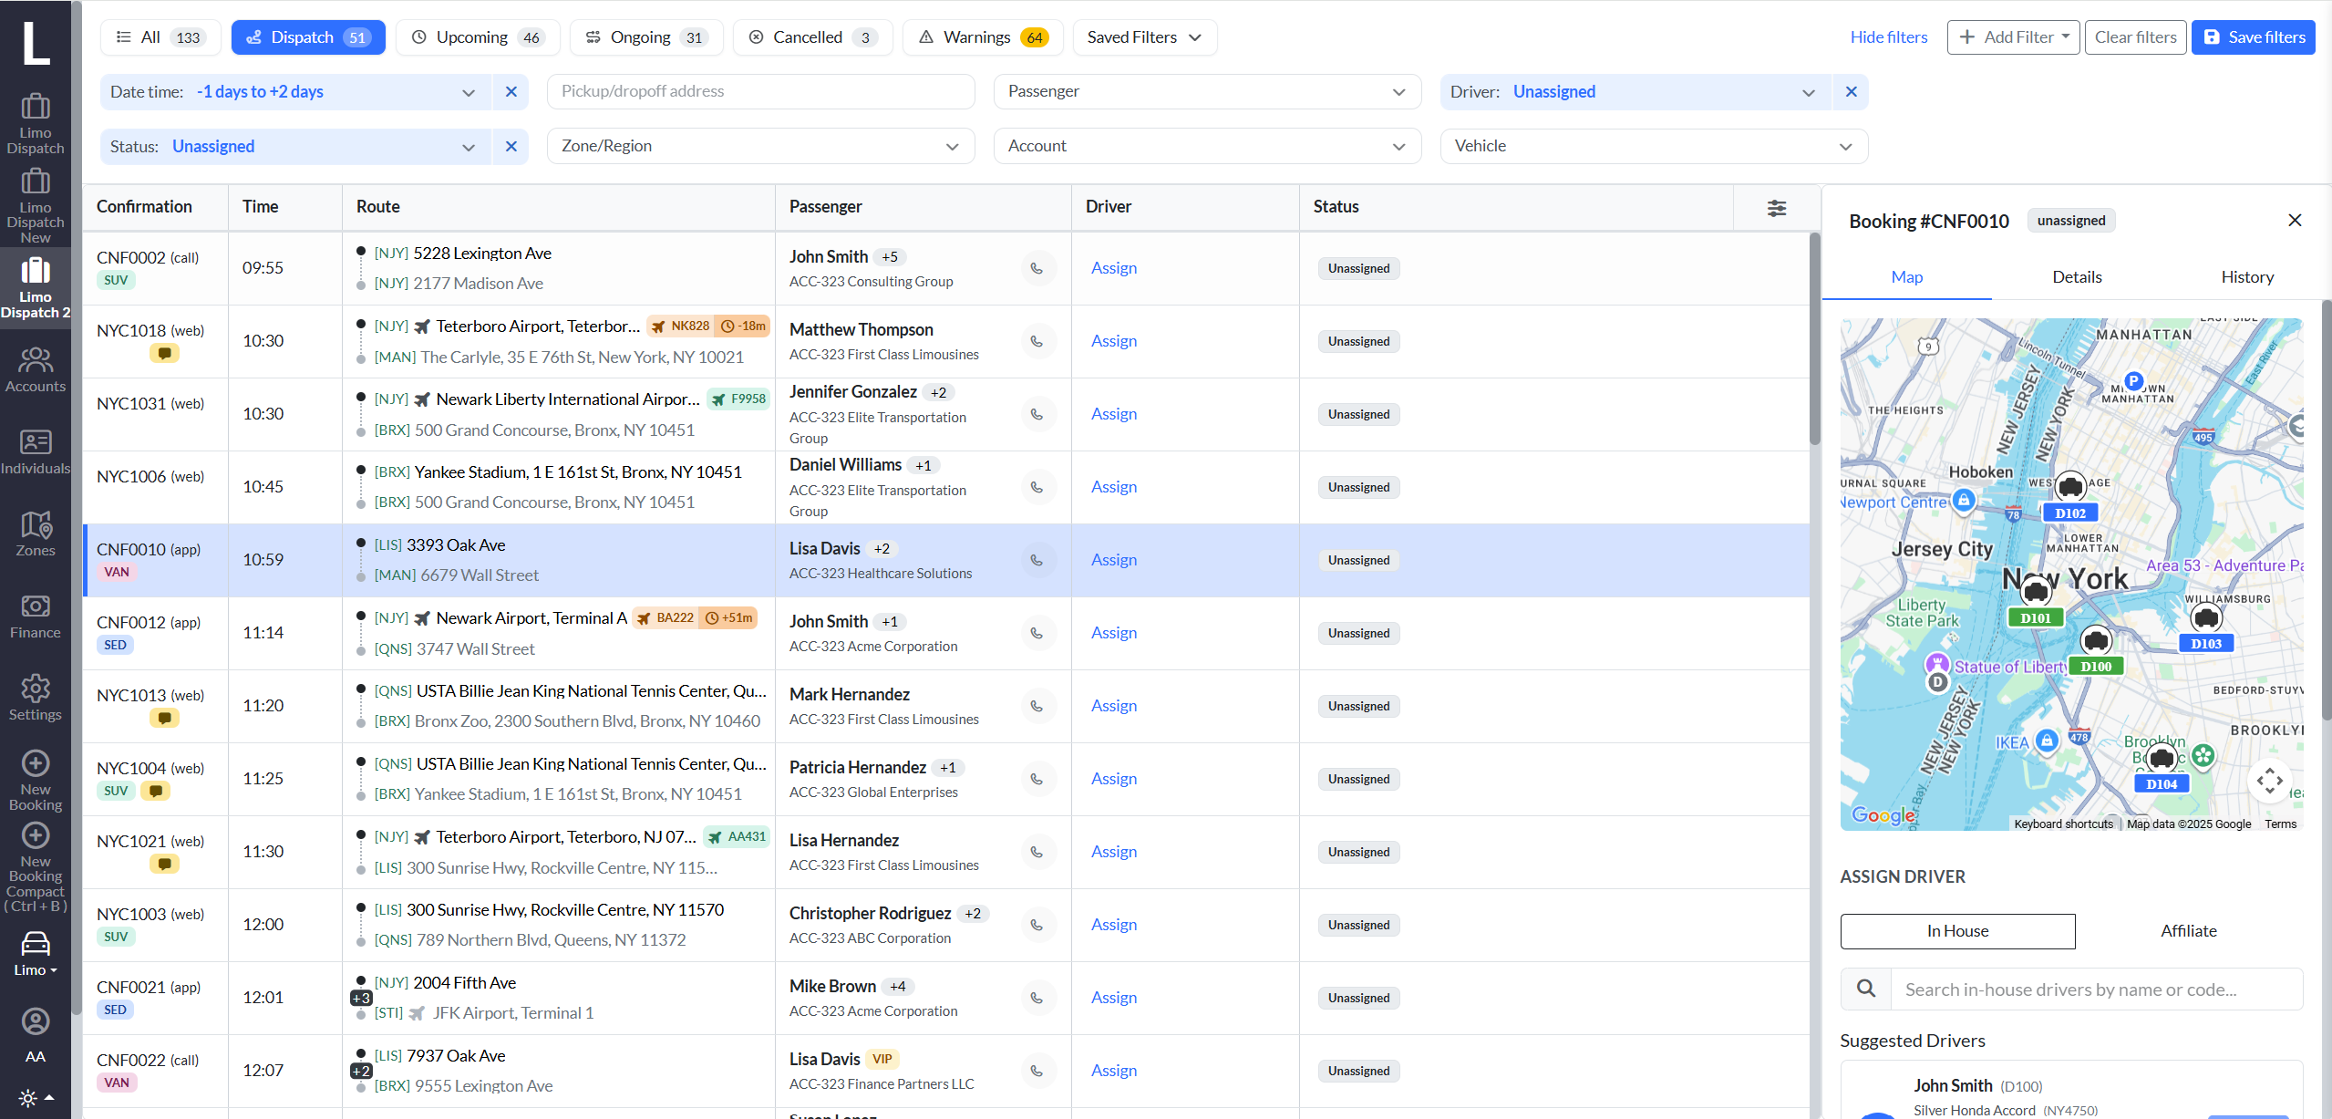Viewport: 2332px width, 1119px height.
Task: Assign a driver to Matthew Thompson
Action: click(x=1112, y=340)
